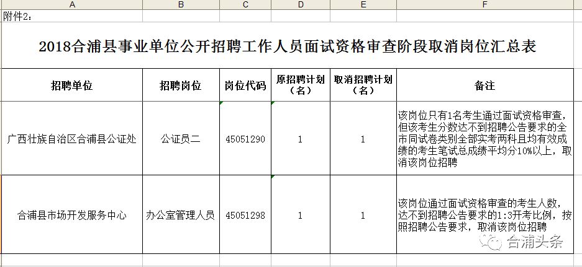Viewport: 582px width, 267px height.
Task: Click the 原招聘计划（名） header cell
Action: pyautogui.click(x=301, y=85)
